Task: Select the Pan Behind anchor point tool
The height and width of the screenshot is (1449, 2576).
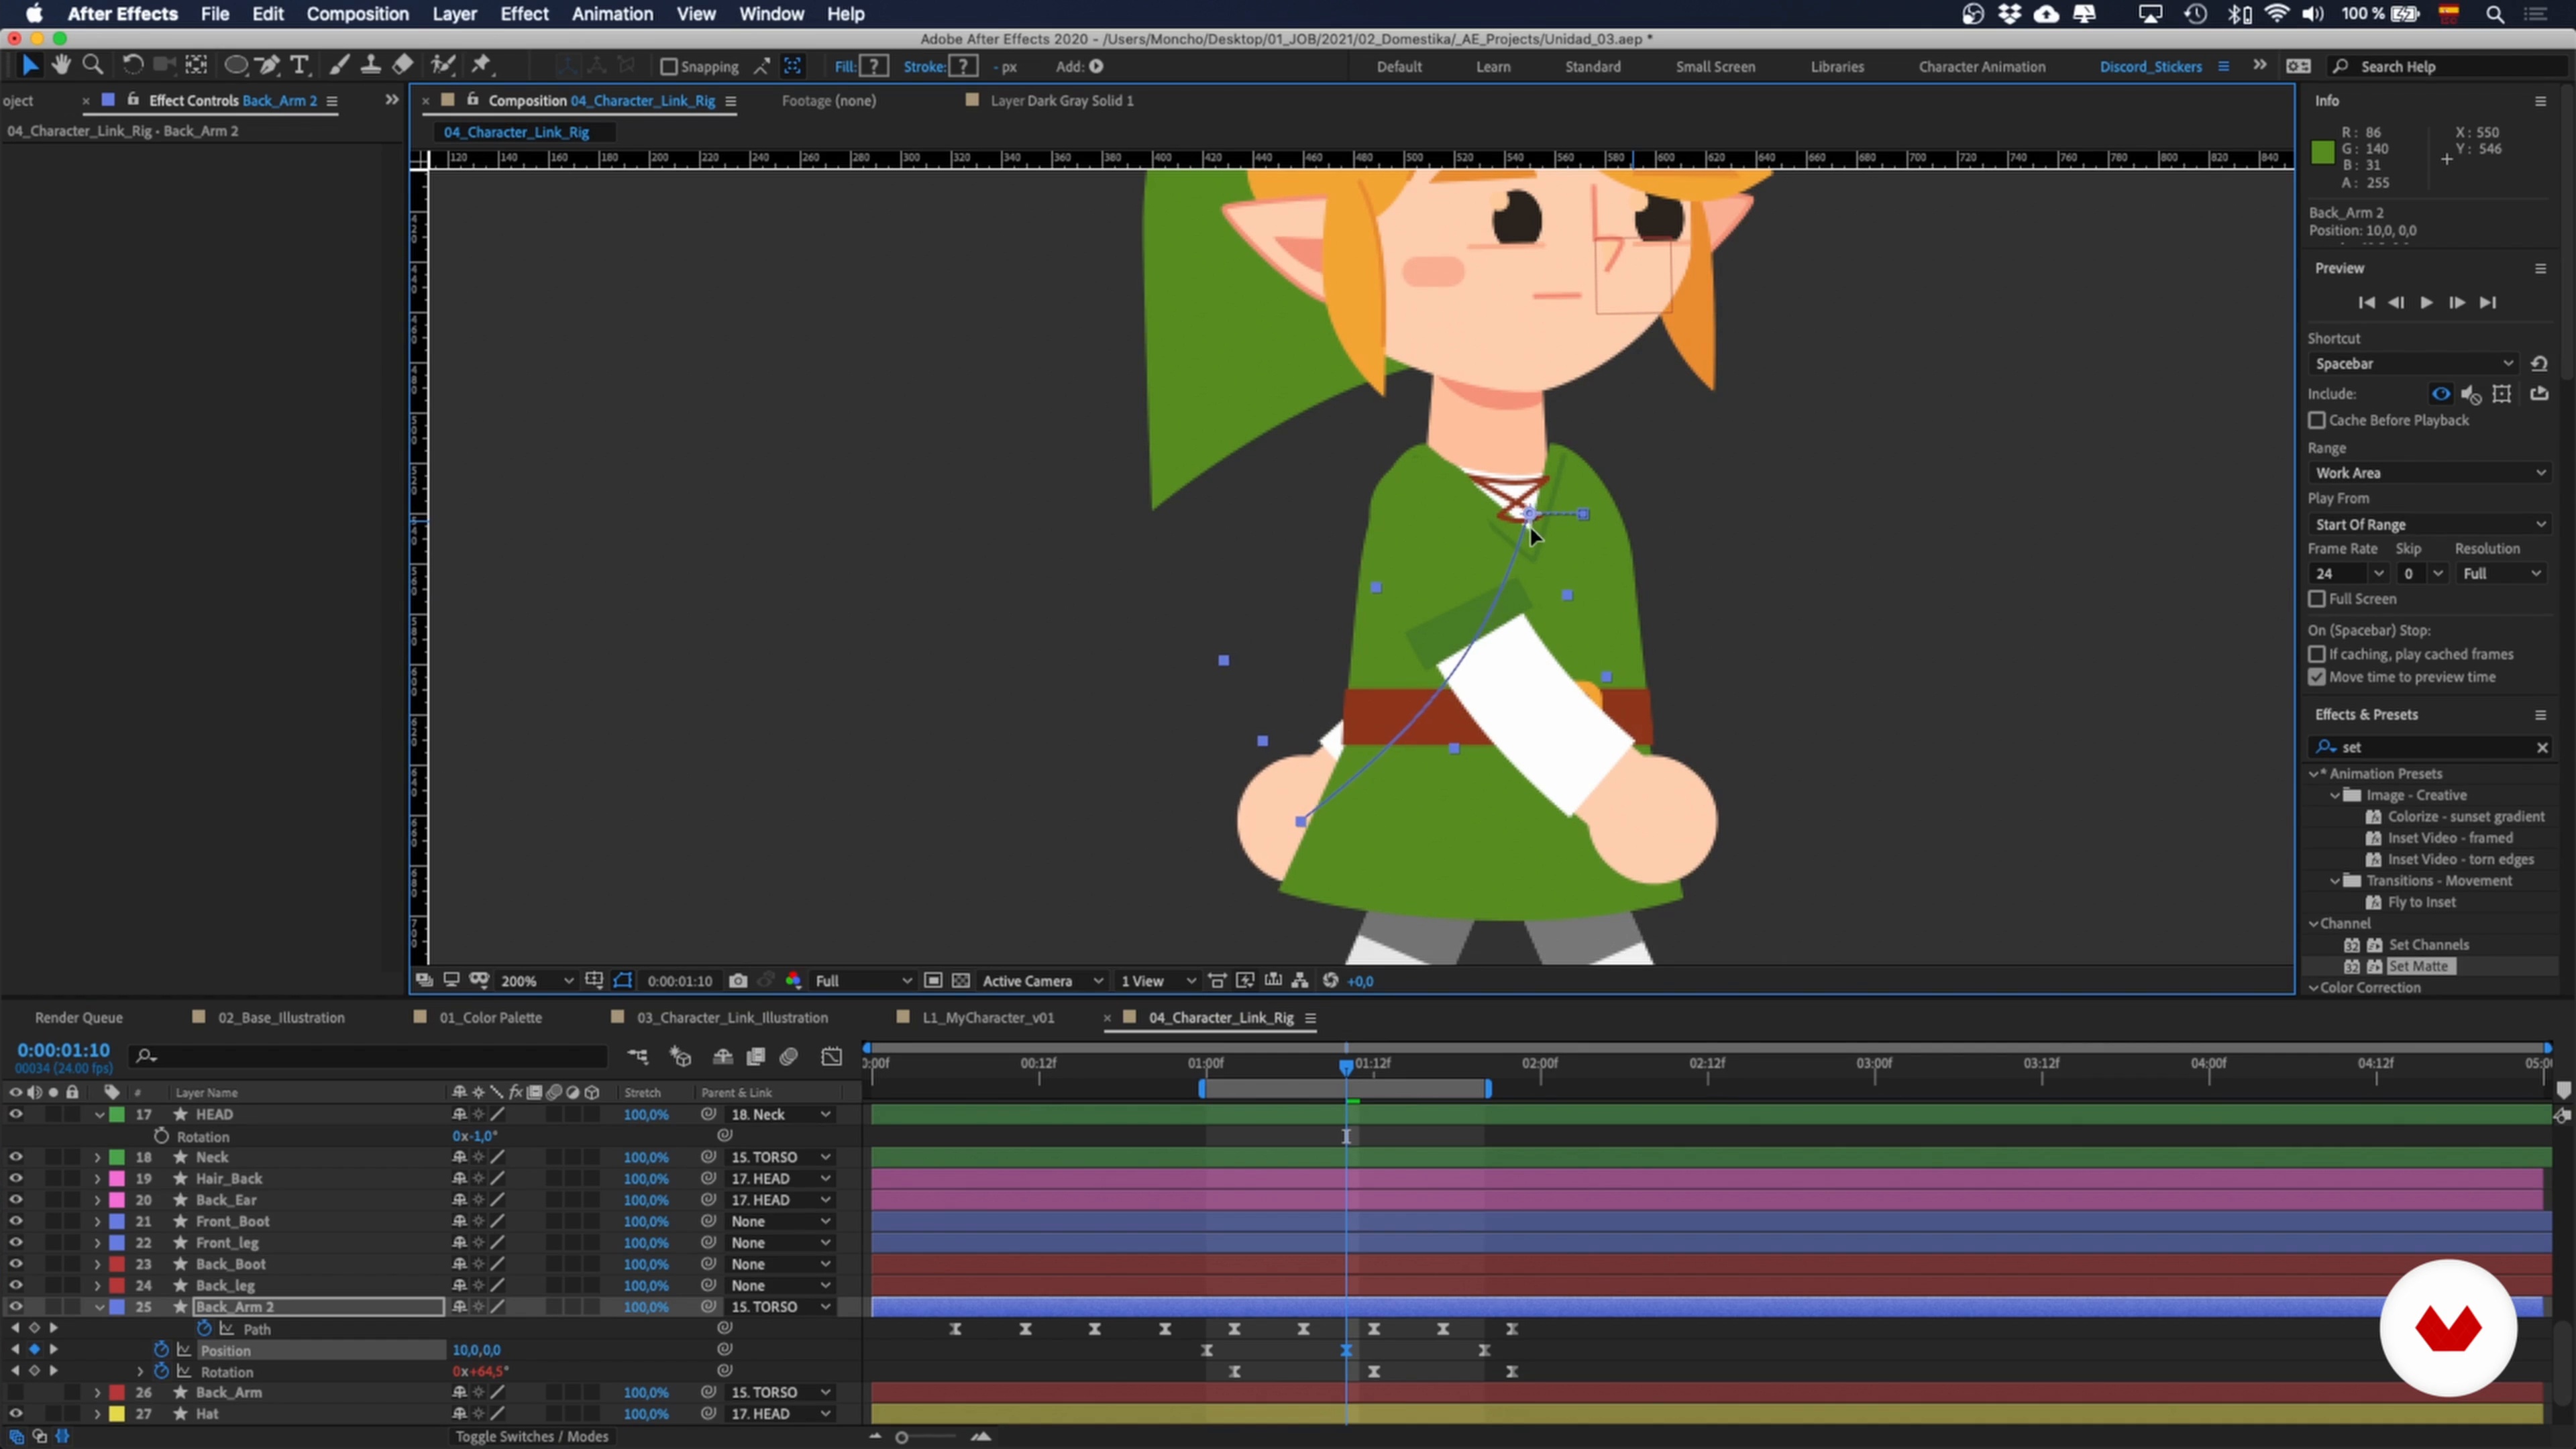Action: coord(196,65)
